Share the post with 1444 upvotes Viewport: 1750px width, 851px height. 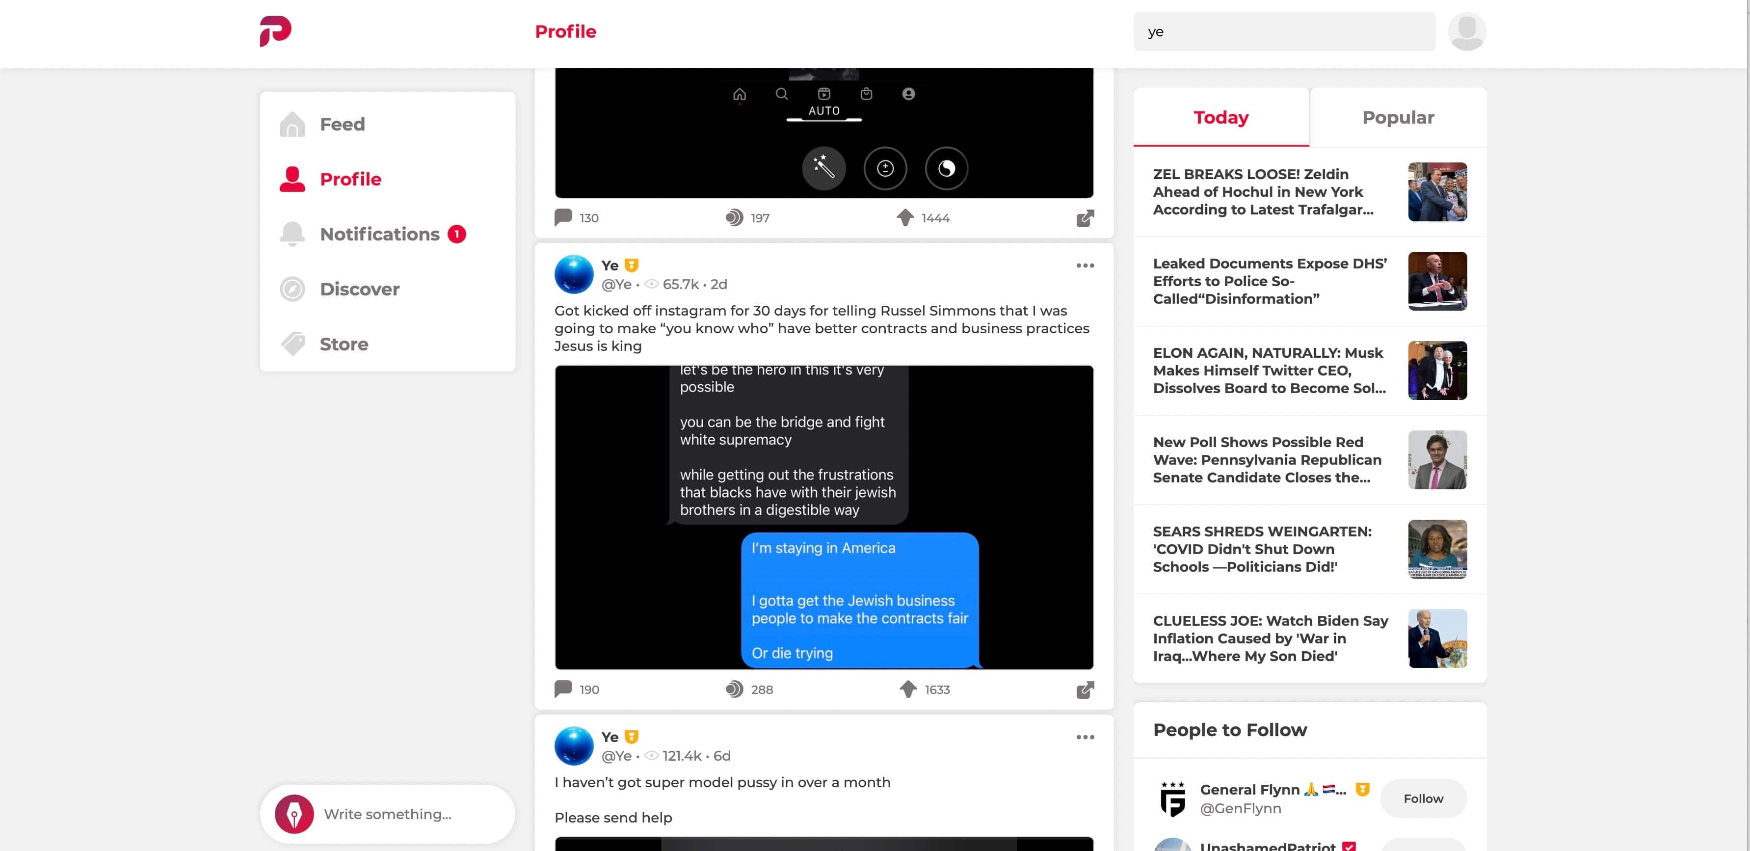click(1085, 218)
